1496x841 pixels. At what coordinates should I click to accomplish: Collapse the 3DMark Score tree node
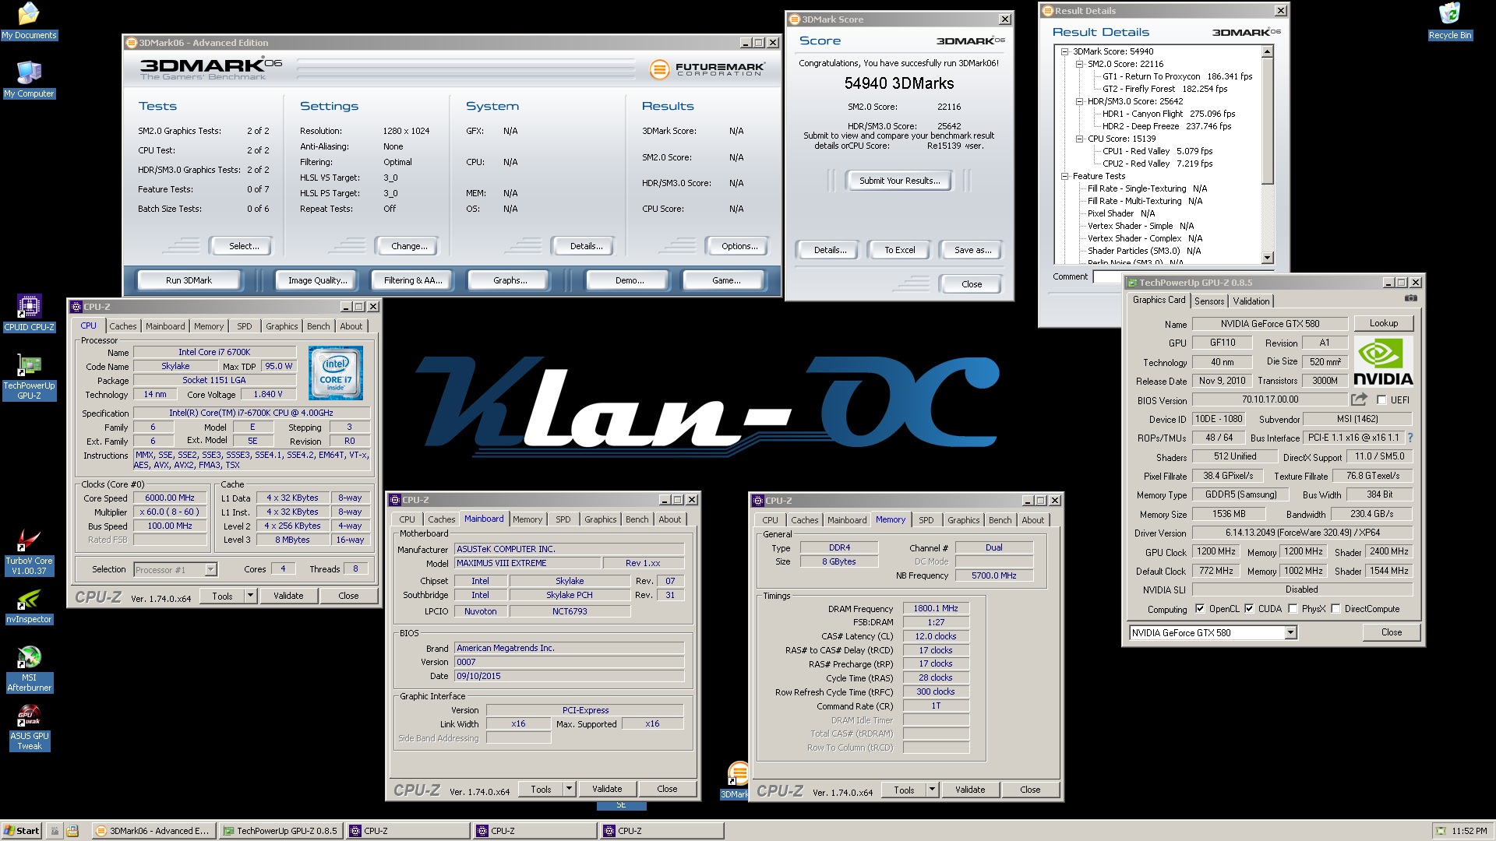coord(1064,51)
